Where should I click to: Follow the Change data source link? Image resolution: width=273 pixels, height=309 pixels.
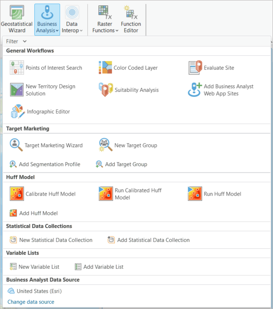pyautogui.click(x=31, y=302)
